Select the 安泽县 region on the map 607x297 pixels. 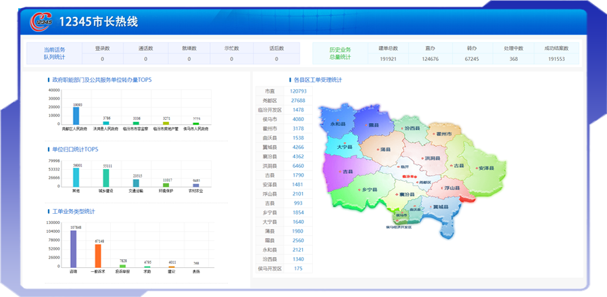(x=487, y=168)
